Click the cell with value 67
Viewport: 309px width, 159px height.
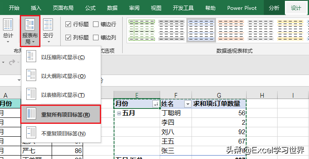pyautogui.click(x=219, y=141)
